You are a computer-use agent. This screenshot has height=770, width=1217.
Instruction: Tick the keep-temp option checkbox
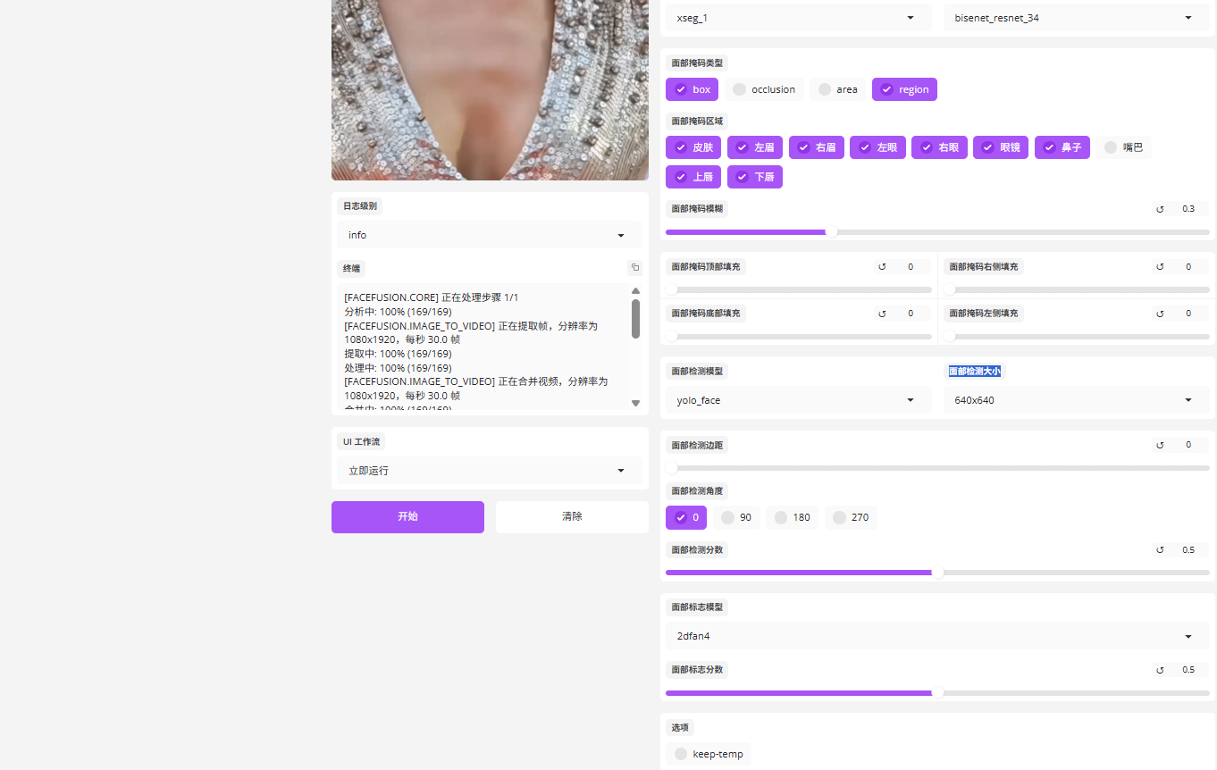pos(681,754)
